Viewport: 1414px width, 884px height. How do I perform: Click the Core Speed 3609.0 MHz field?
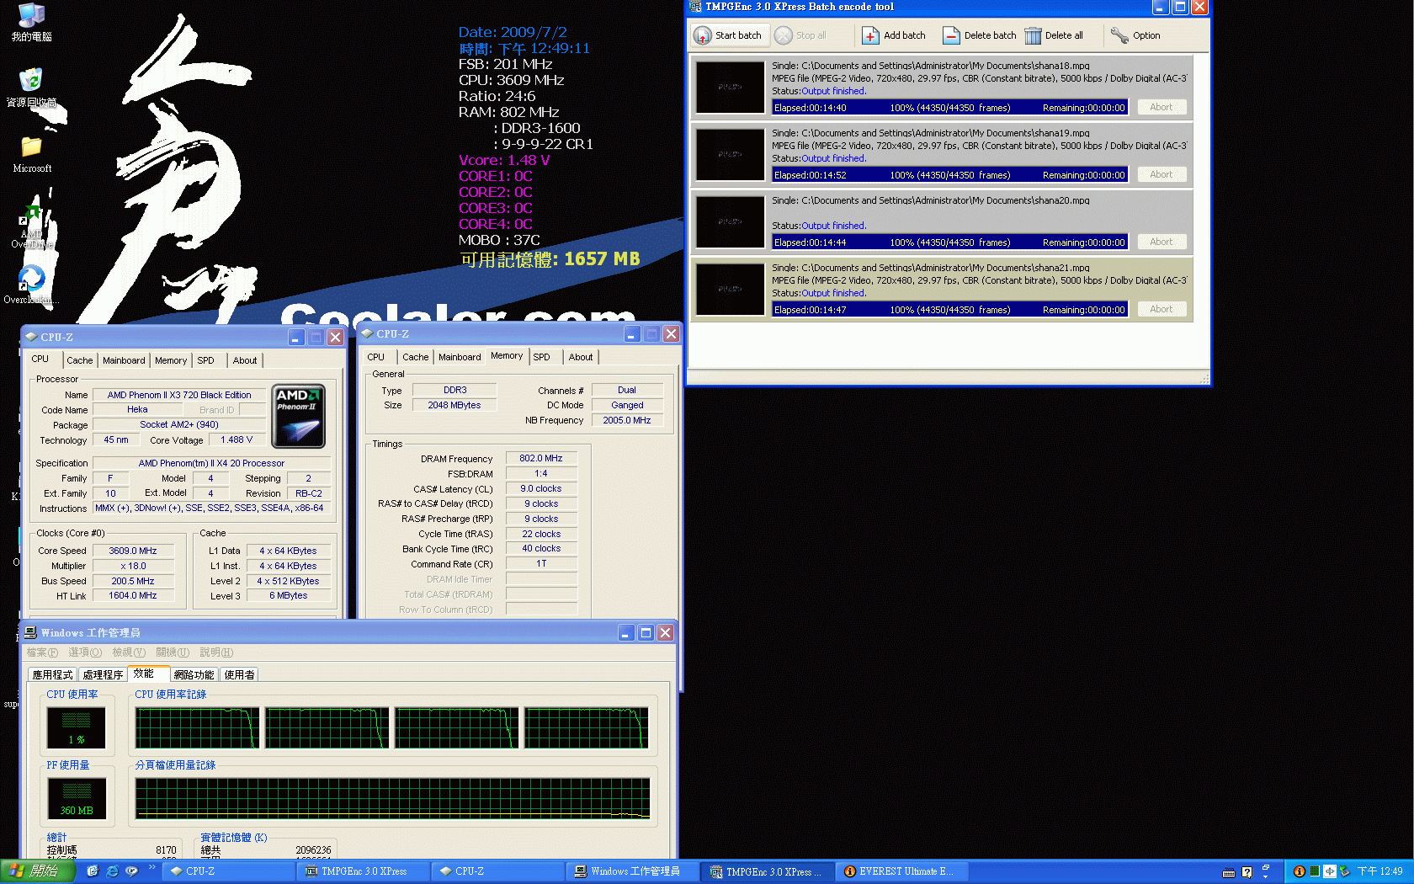pos(133,551)
